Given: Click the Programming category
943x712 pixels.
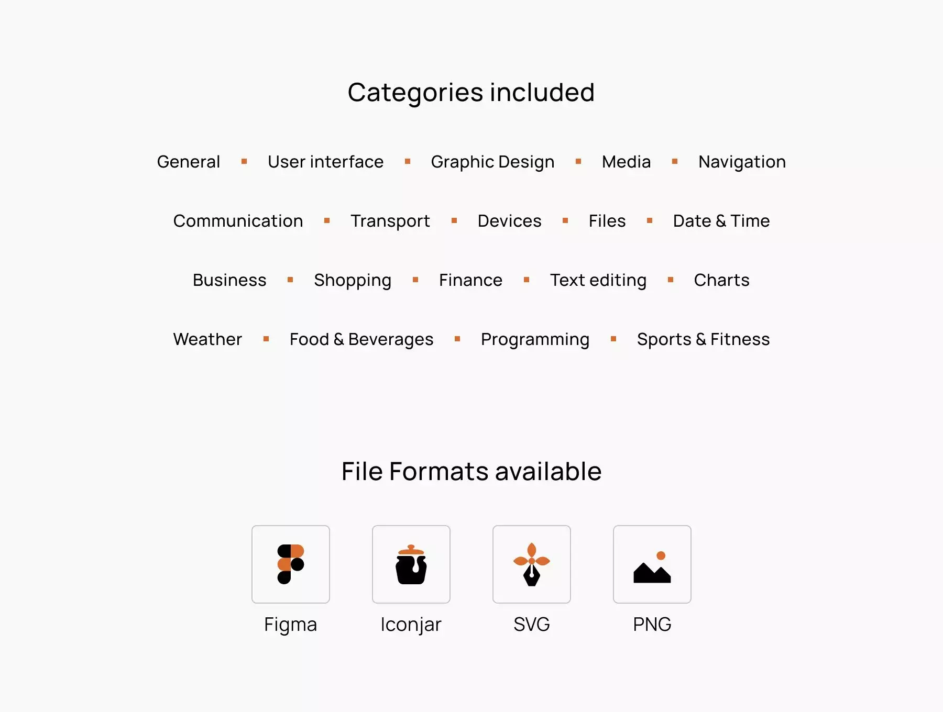Looking at the screenshot, I should pos(535,340).
